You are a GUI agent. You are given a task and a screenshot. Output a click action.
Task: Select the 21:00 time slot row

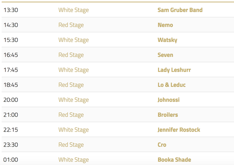pos(118,115)
